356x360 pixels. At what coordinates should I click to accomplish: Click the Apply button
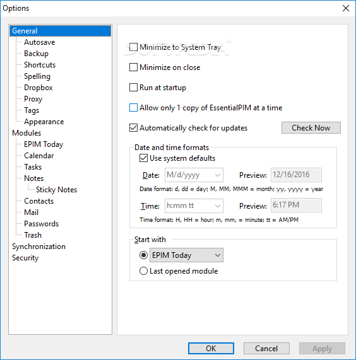click(322, 348)
